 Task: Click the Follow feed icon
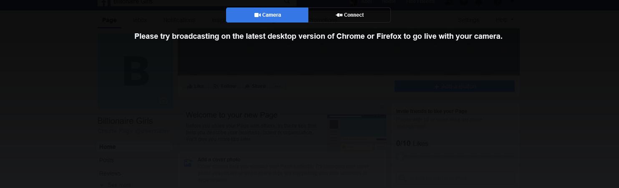216,86
